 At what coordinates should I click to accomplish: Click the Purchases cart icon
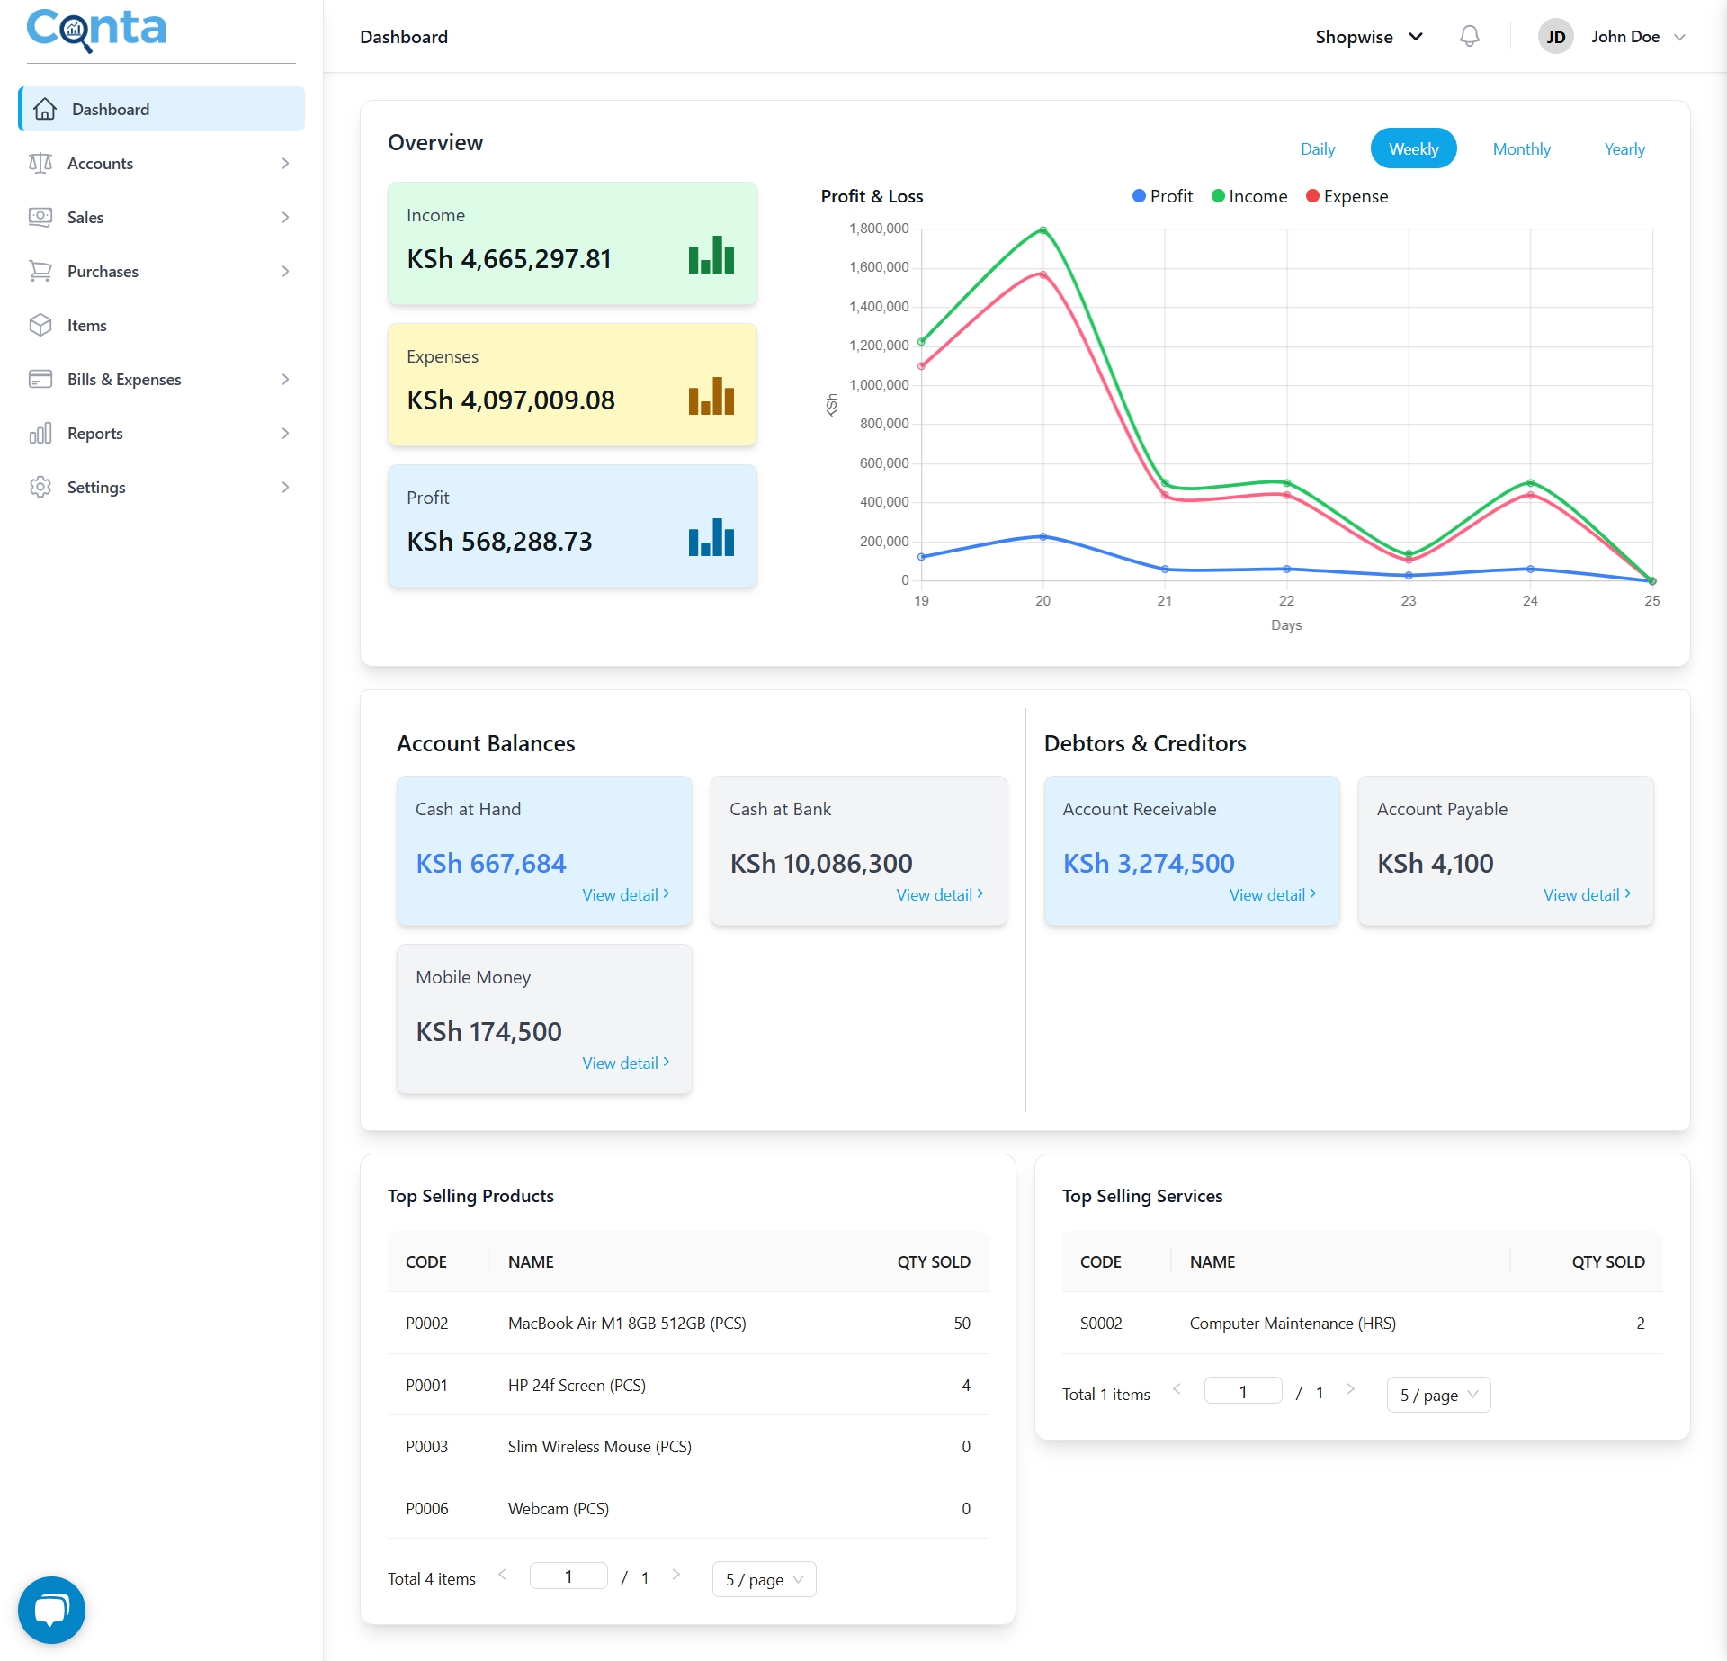pyautogui.click(x=41, y=271)
